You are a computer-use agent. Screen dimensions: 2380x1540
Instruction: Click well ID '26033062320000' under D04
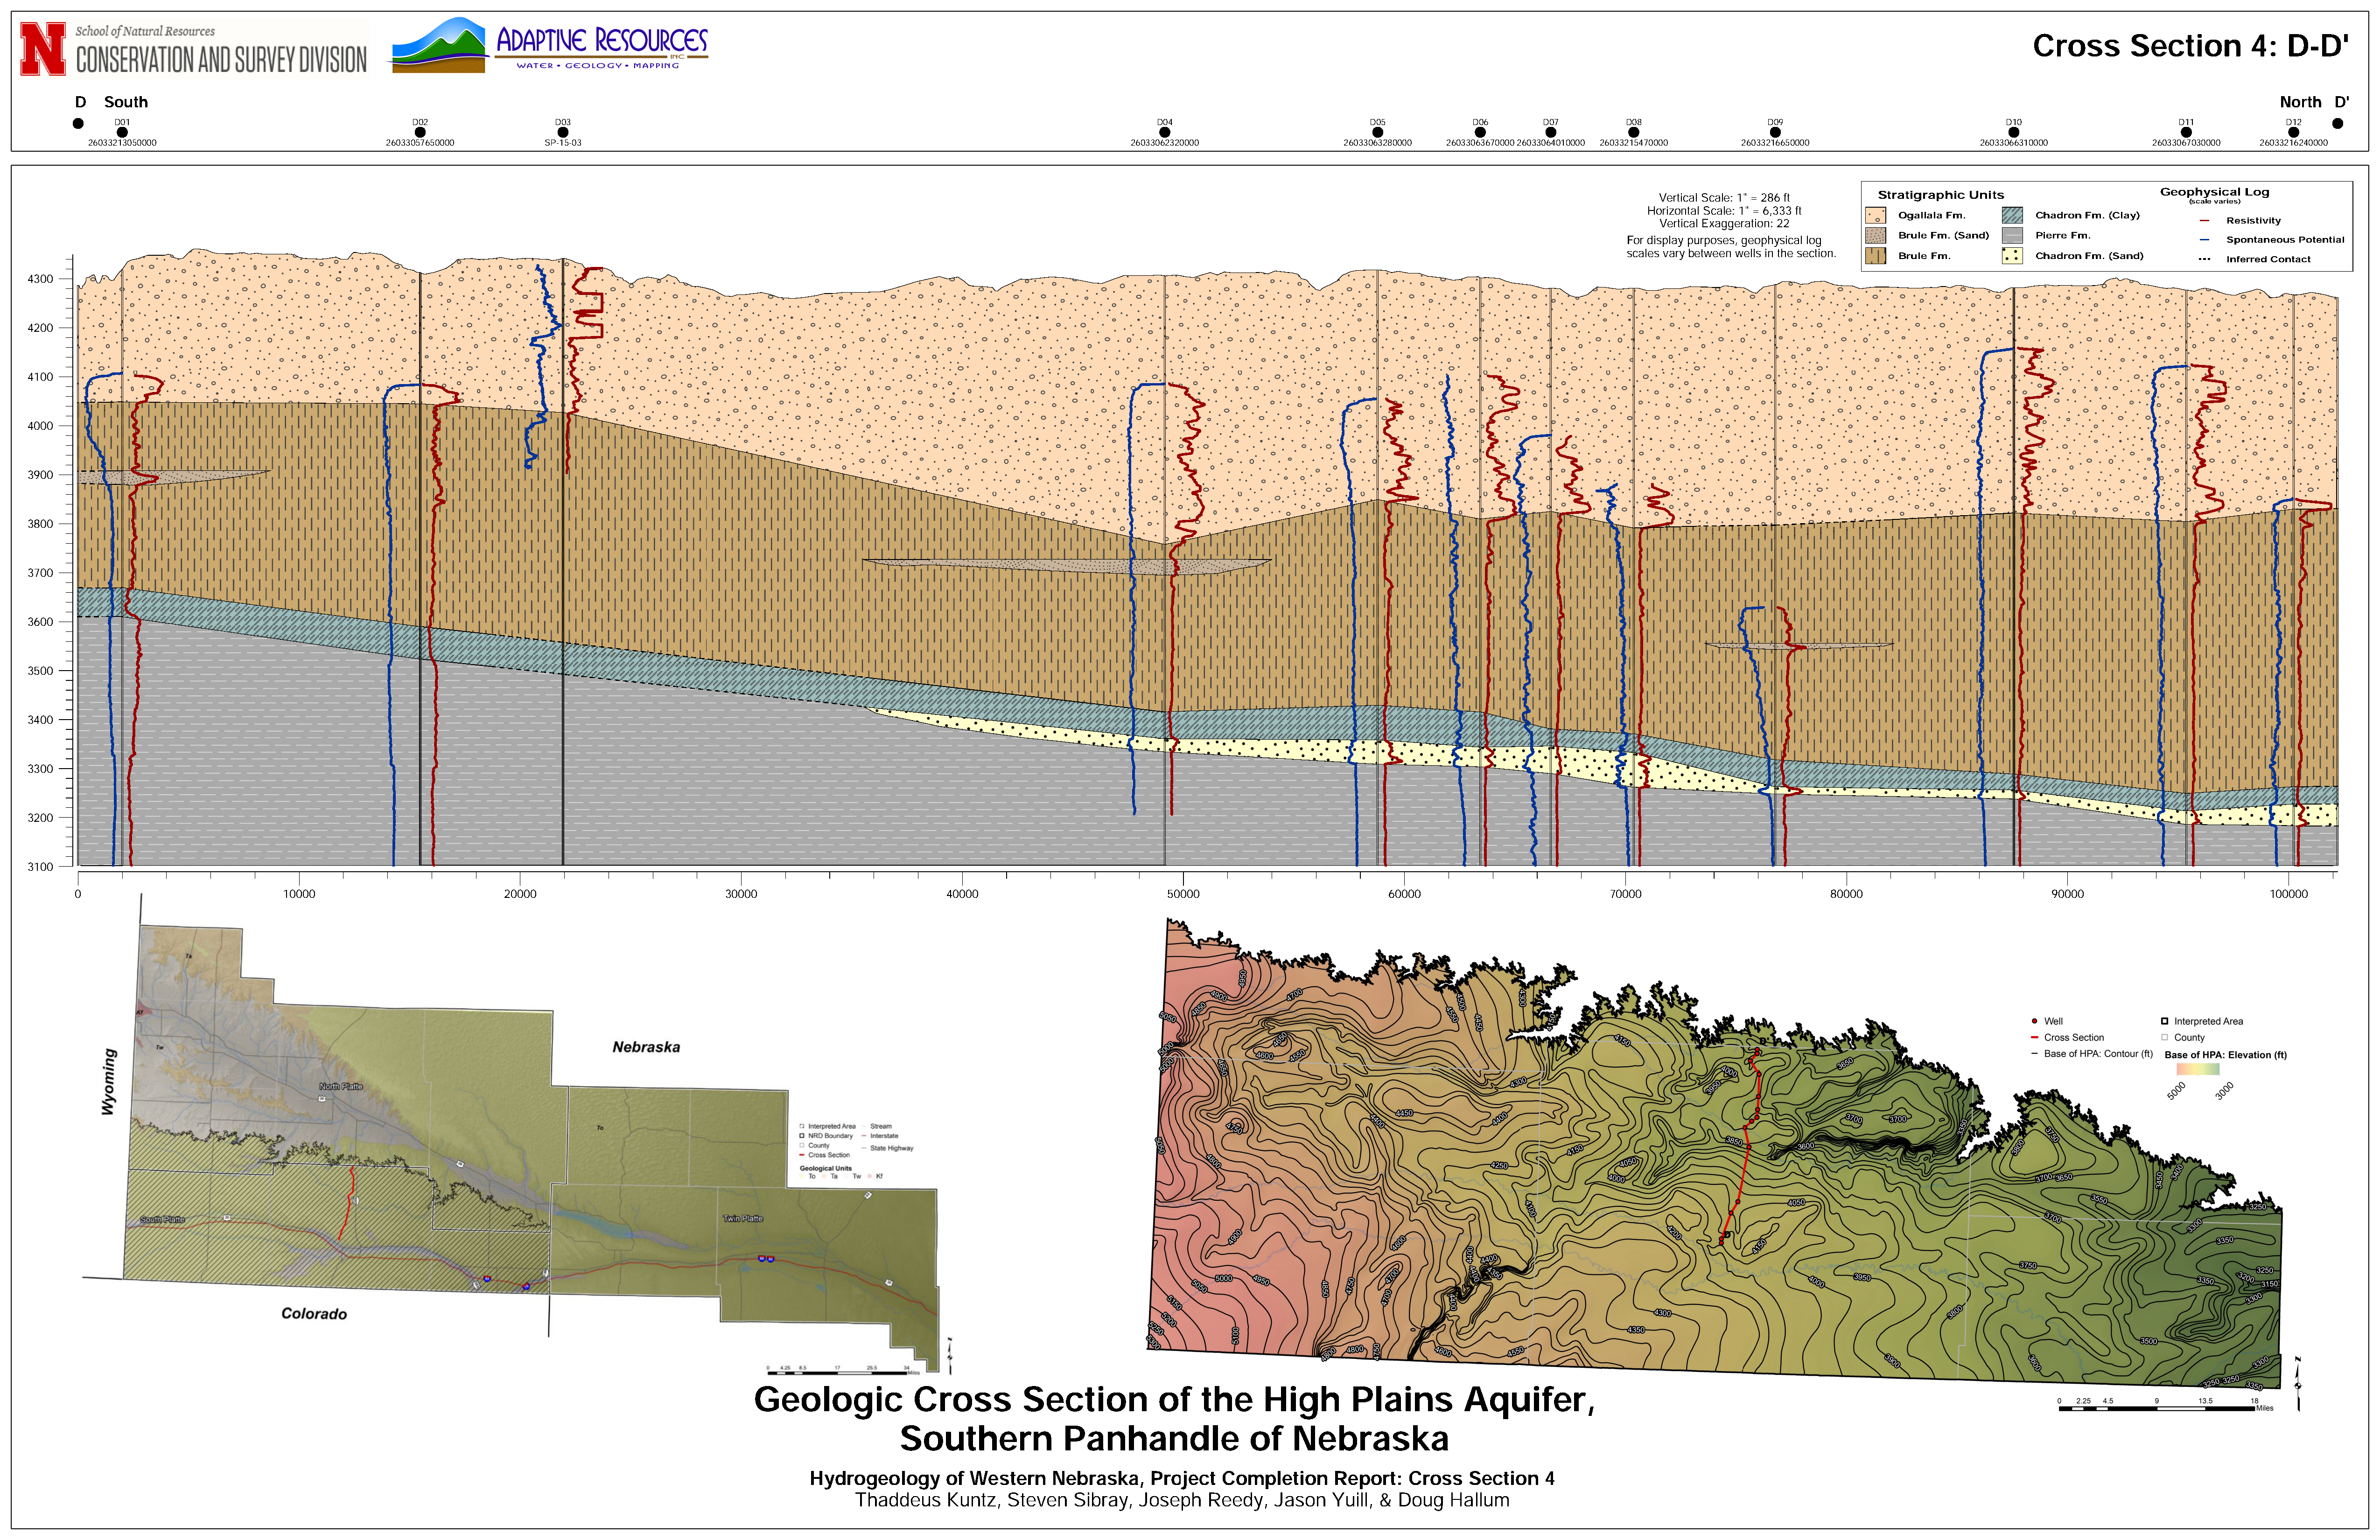1165,143
